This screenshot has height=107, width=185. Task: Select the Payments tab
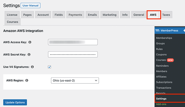tap(75, 15)
